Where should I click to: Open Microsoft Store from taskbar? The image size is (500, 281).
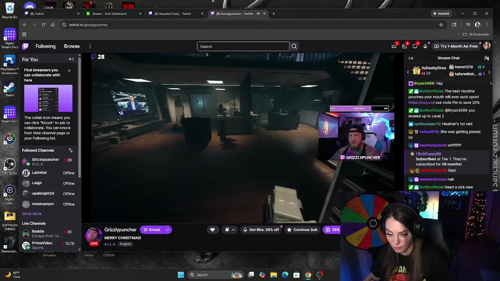click(x=296, y=275)
